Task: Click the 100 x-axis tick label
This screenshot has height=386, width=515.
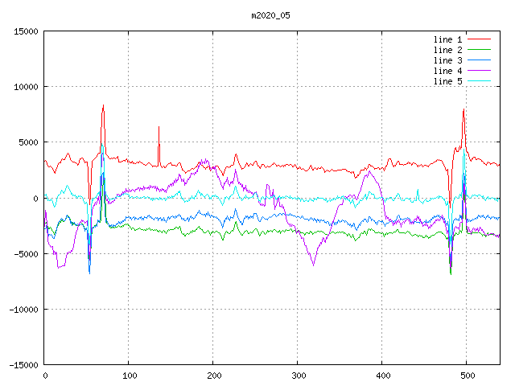Action: pos(129,375)
